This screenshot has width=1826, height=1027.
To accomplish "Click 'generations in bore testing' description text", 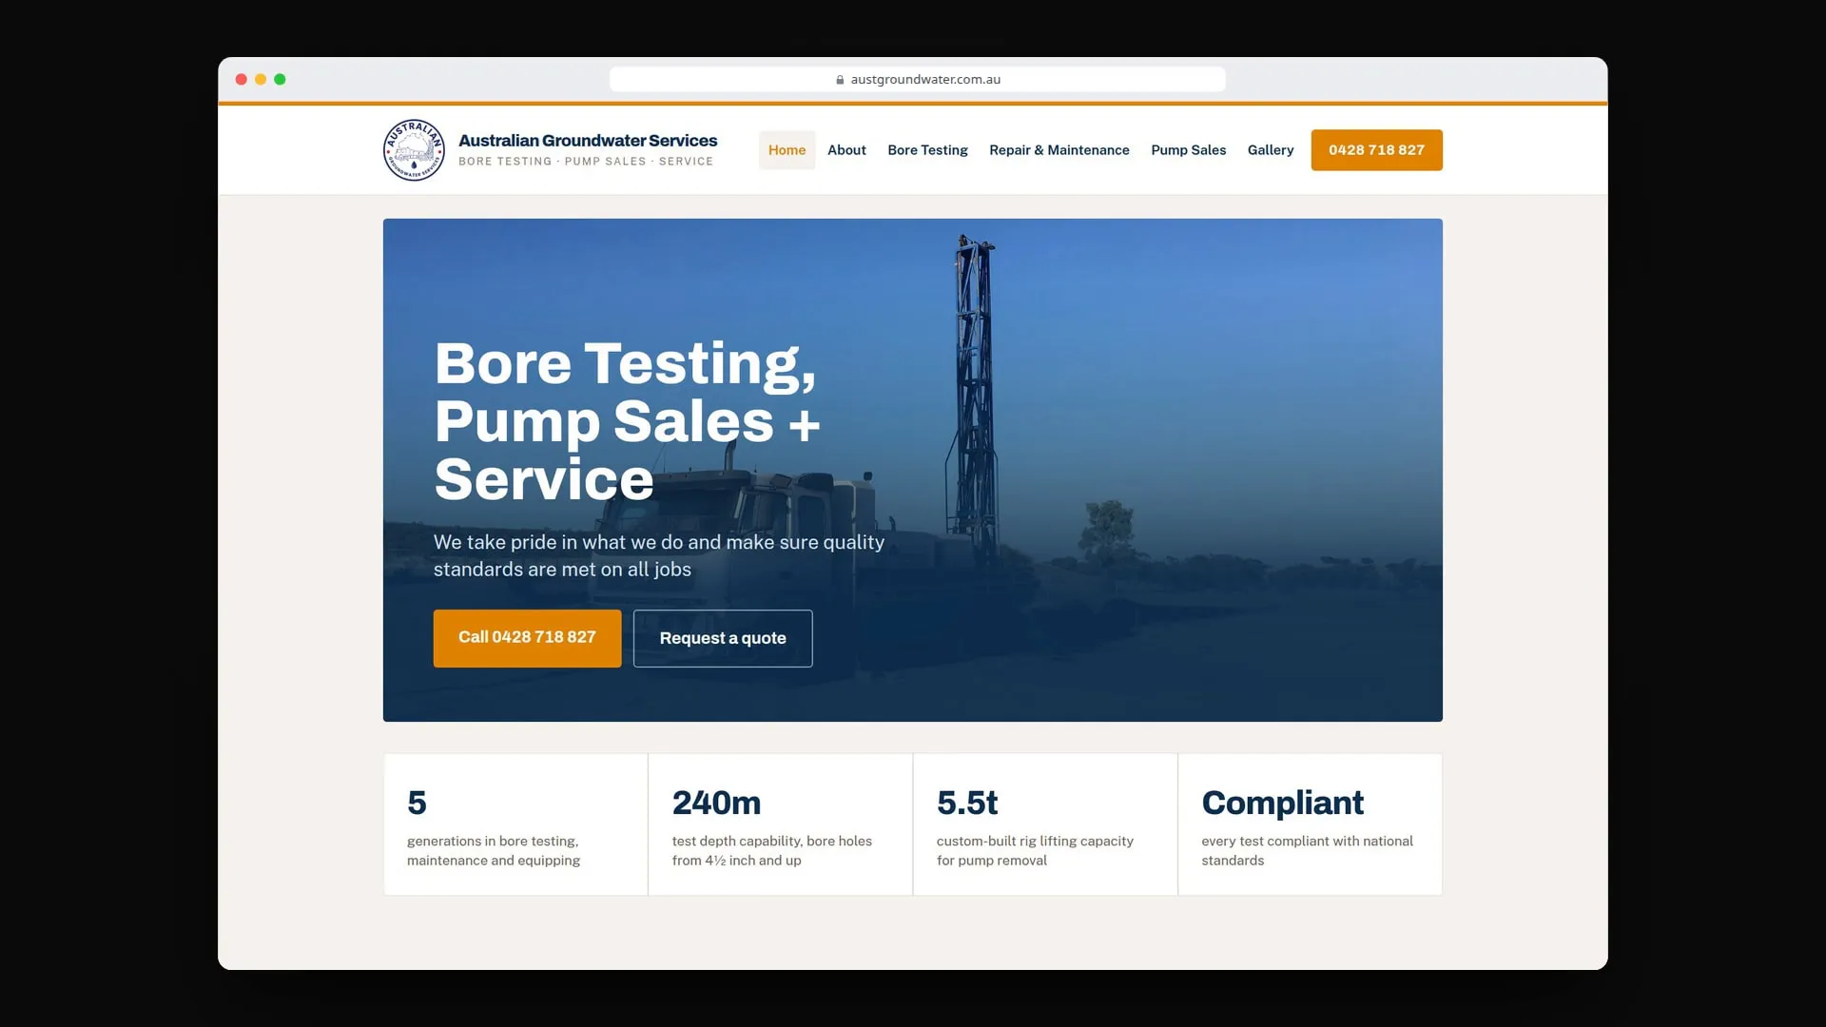I will click(x=493, y=851).
